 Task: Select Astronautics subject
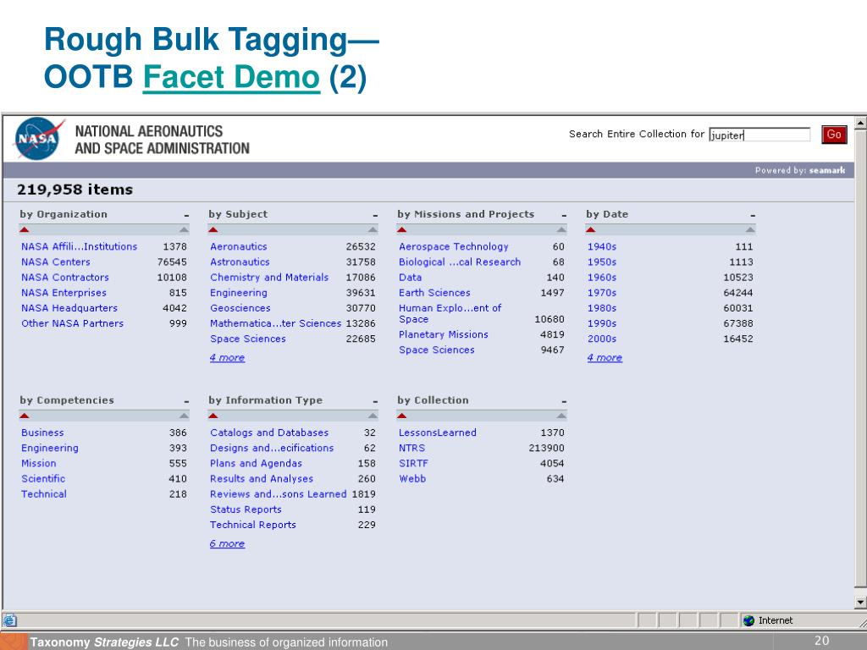point(240,262)
